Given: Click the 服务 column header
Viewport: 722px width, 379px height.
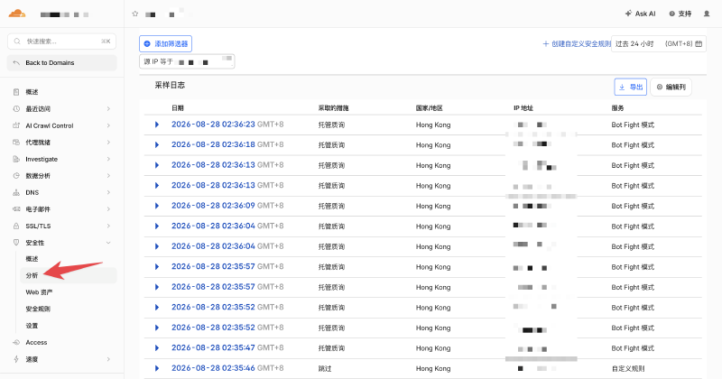Looking at the screenshot, I should coord(617,107).
